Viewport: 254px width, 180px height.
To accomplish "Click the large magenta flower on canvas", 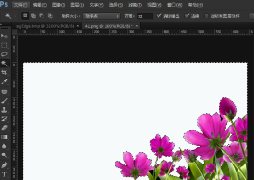I will click(209, 136).
